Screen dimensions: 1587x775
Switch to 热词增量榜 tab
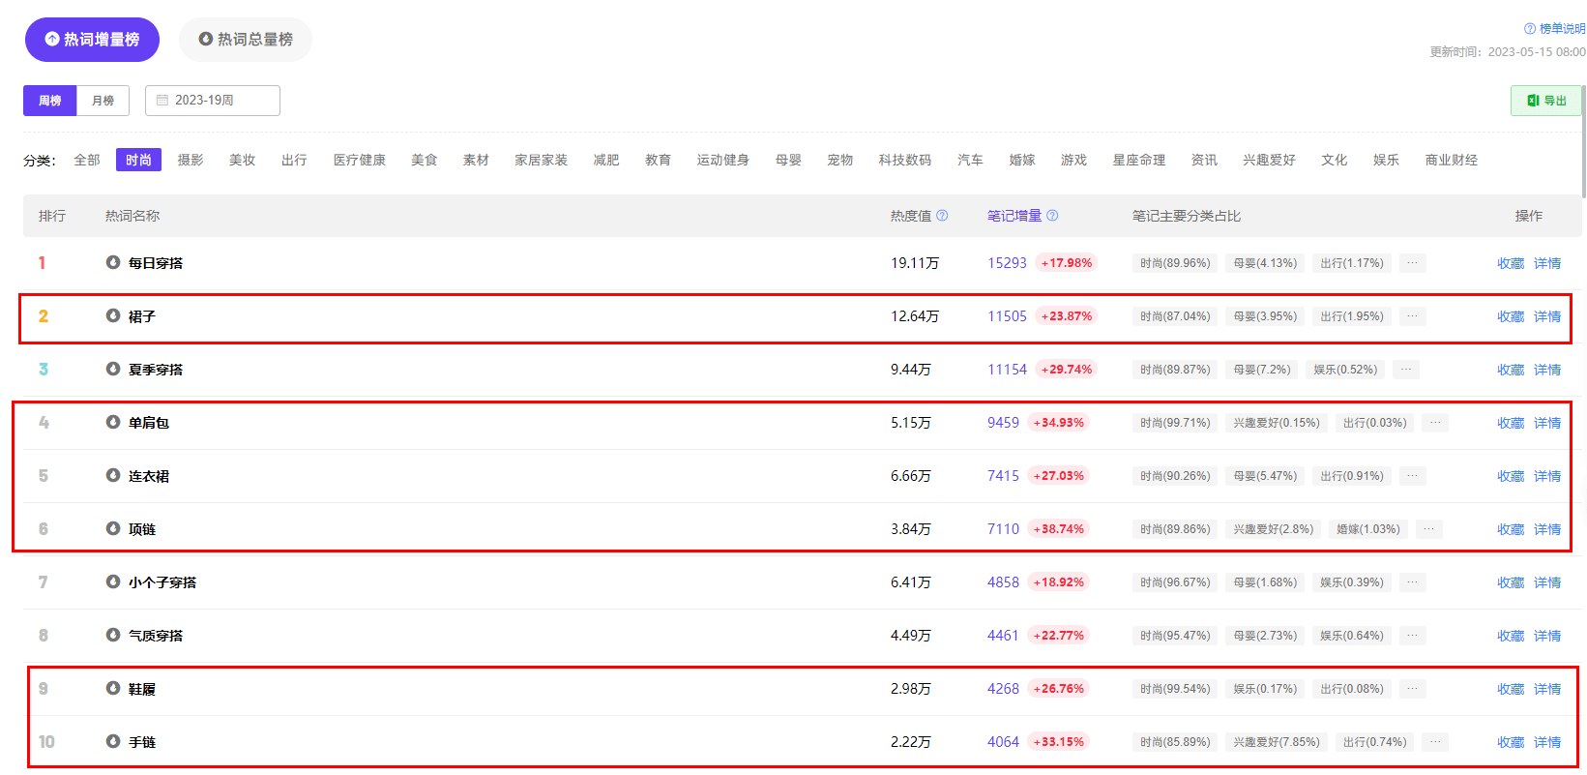tap(92, 40)
